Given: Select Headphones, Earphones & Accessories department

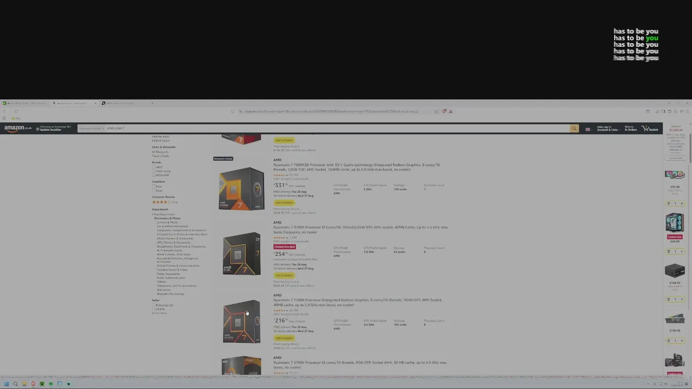Looking at the screenshot, I should coord(181,246).
